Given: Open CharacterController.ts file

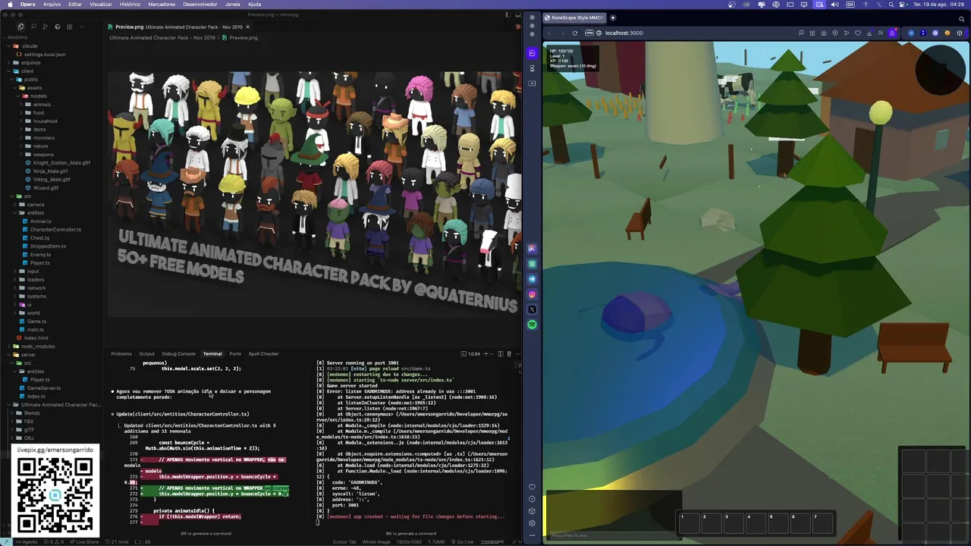Looking at the screenshot, I should (x=55, y=230).
